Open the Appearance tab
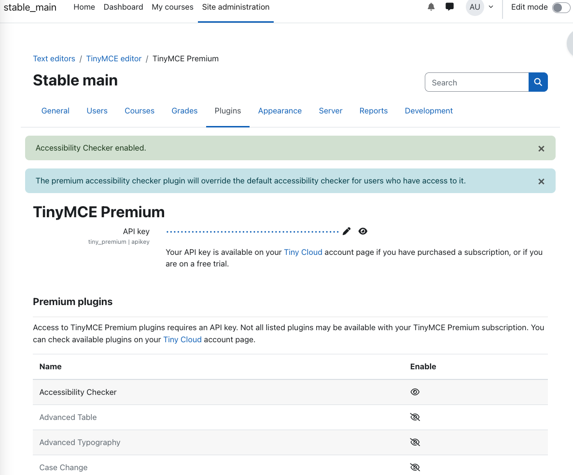 coord(280,111)
